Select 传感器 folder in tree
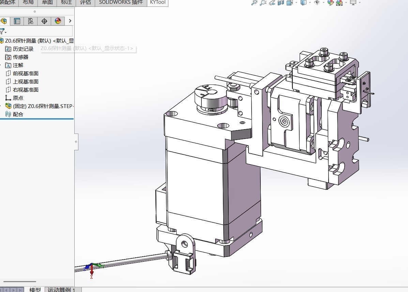Screen dimensions: 408x292 coord(20,57)
